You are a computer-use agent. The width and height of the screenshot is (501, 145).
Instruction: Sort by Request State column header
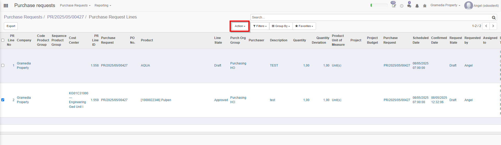(456, 40)
